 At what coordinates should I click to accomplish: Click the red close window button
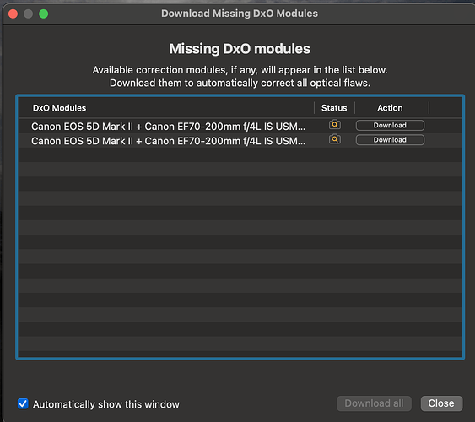pos(13,14)
